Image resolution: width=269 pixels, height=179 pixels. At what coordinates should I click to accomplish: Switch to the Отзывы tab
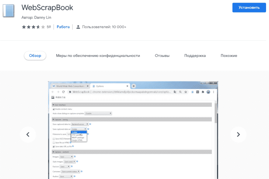click(x=162, y=56)
